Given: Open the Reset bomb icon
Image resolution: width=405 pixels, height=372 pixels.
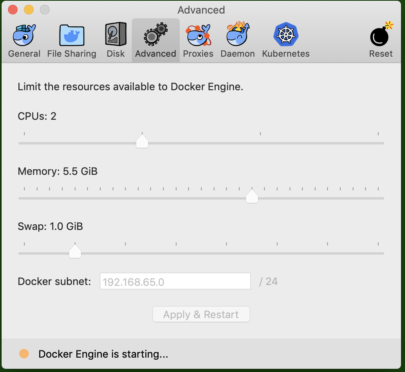Looking at the screenshot, I should tap(381, 34).
